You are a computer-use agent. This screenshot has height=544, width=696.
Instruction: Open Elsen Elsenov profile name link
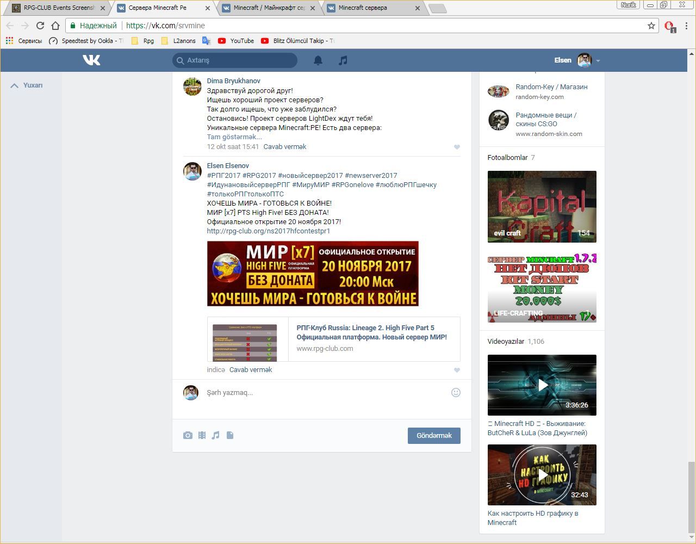(228, 166)
